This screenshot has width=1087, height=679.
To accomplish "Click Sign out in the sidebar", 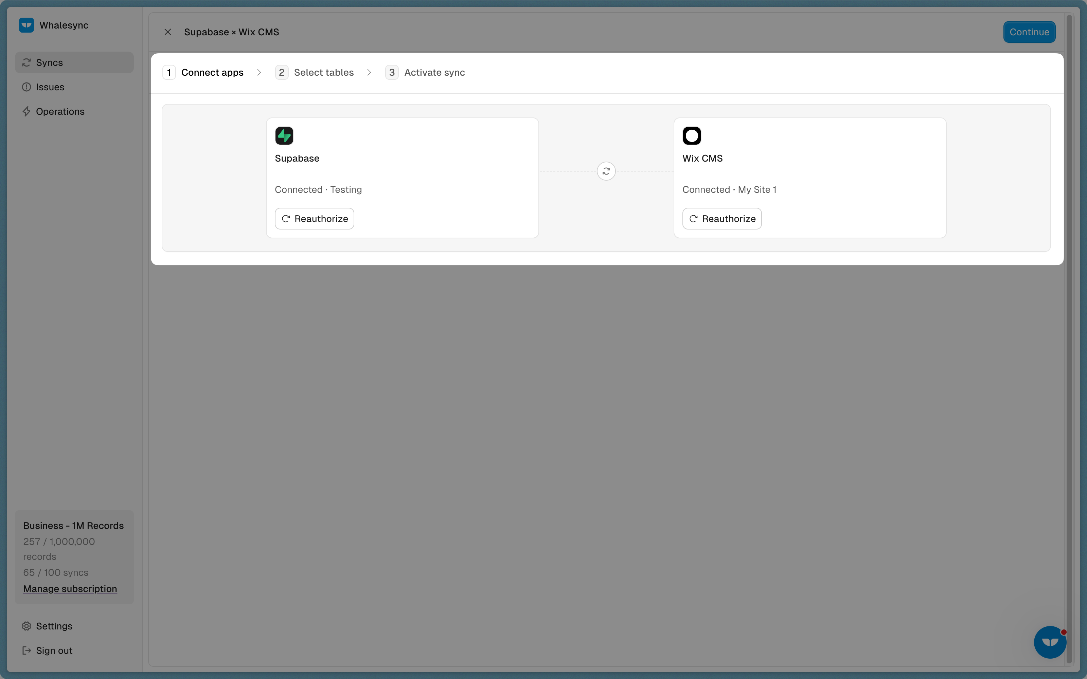I will 74,650.
